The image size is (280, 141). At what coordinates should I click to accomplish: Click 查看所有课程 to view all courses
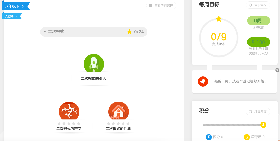click(161, 6)
